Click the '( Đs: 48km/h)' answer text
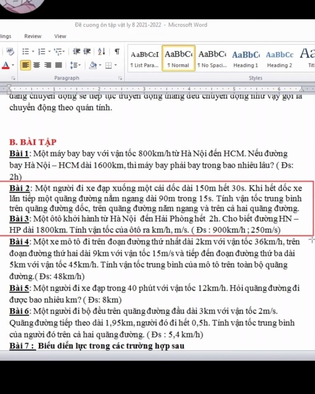315x394 pixels. click(60, 276)
